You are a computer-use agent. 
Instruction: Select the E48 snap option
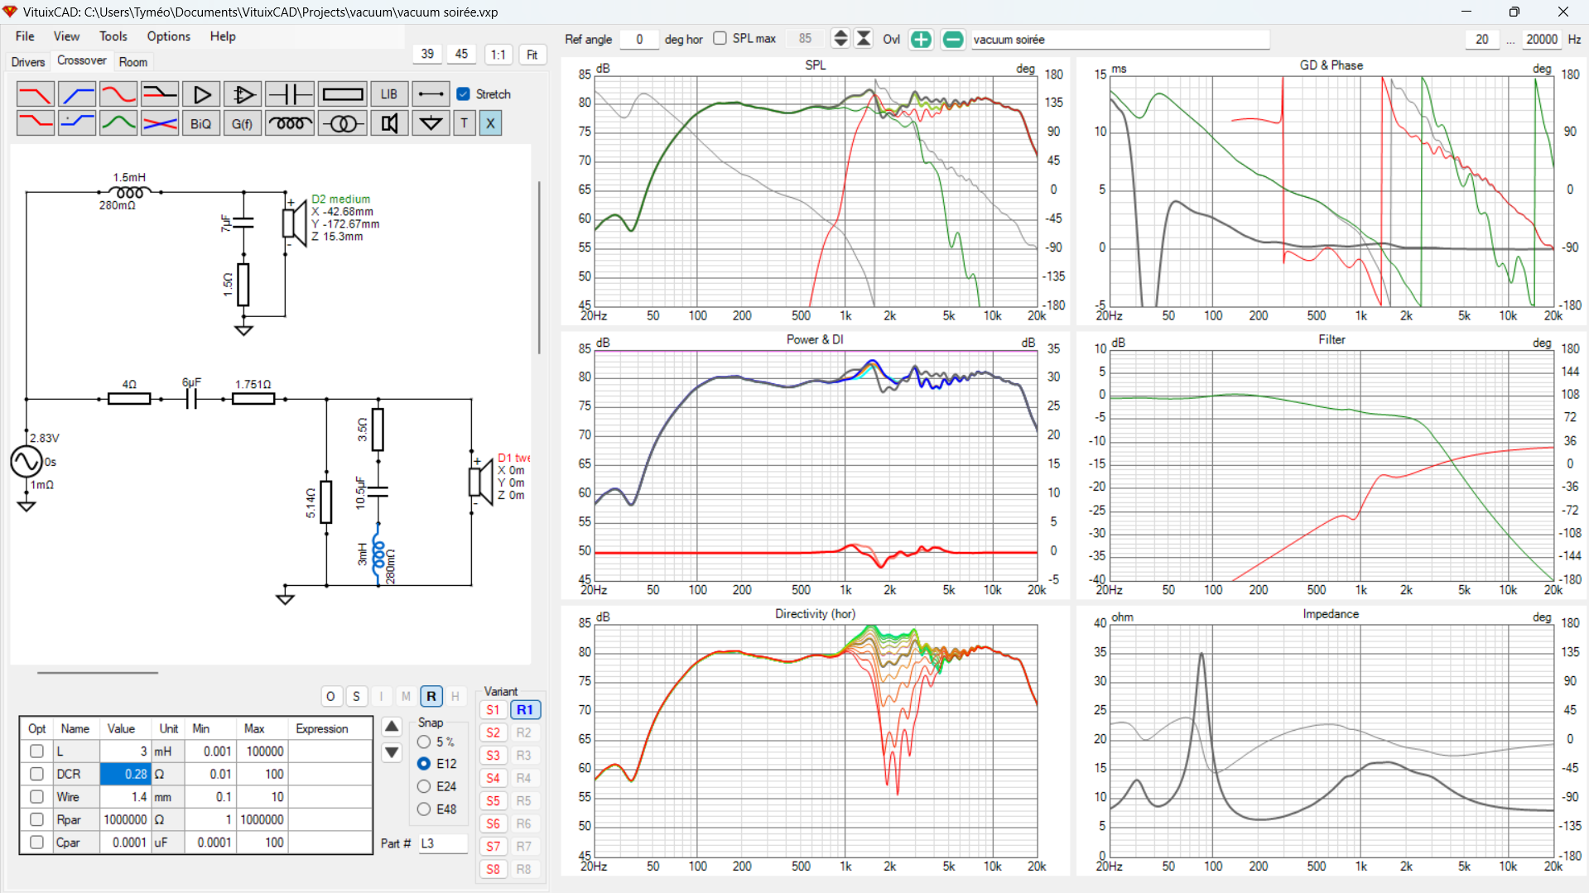pos(424,809)
